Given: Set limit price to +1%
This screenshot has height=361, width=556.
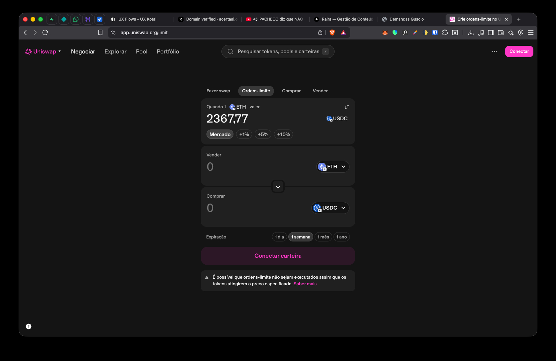Looking at the screenshot, I should tap(244, 135).
